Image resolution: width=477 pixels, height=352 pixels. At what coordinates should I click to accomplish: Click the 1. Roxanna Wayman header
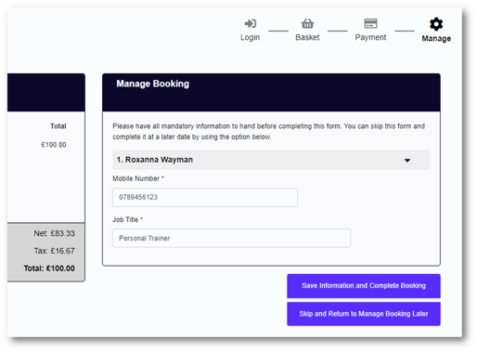[271, 160]
